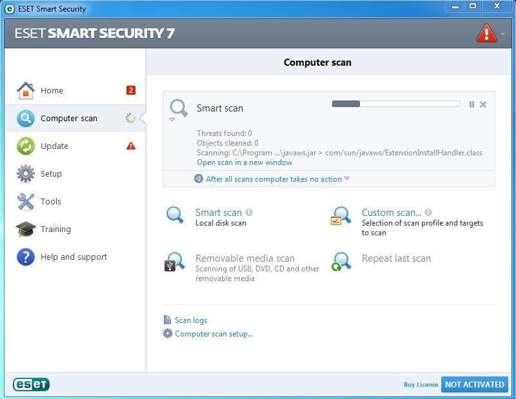The width and height of the screenshot is (516, 399).
Task: Open Help and support question mark icon
Action: point(25,257)
